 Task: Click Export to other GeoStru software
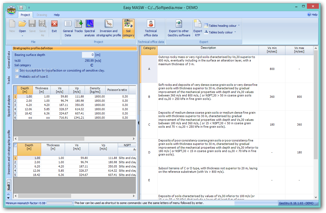point(179,28)
